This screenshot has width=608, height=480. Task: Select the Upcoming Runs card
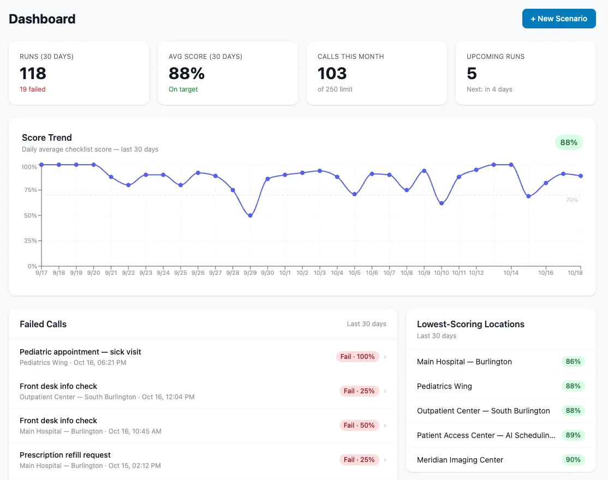tap(526, 73)
